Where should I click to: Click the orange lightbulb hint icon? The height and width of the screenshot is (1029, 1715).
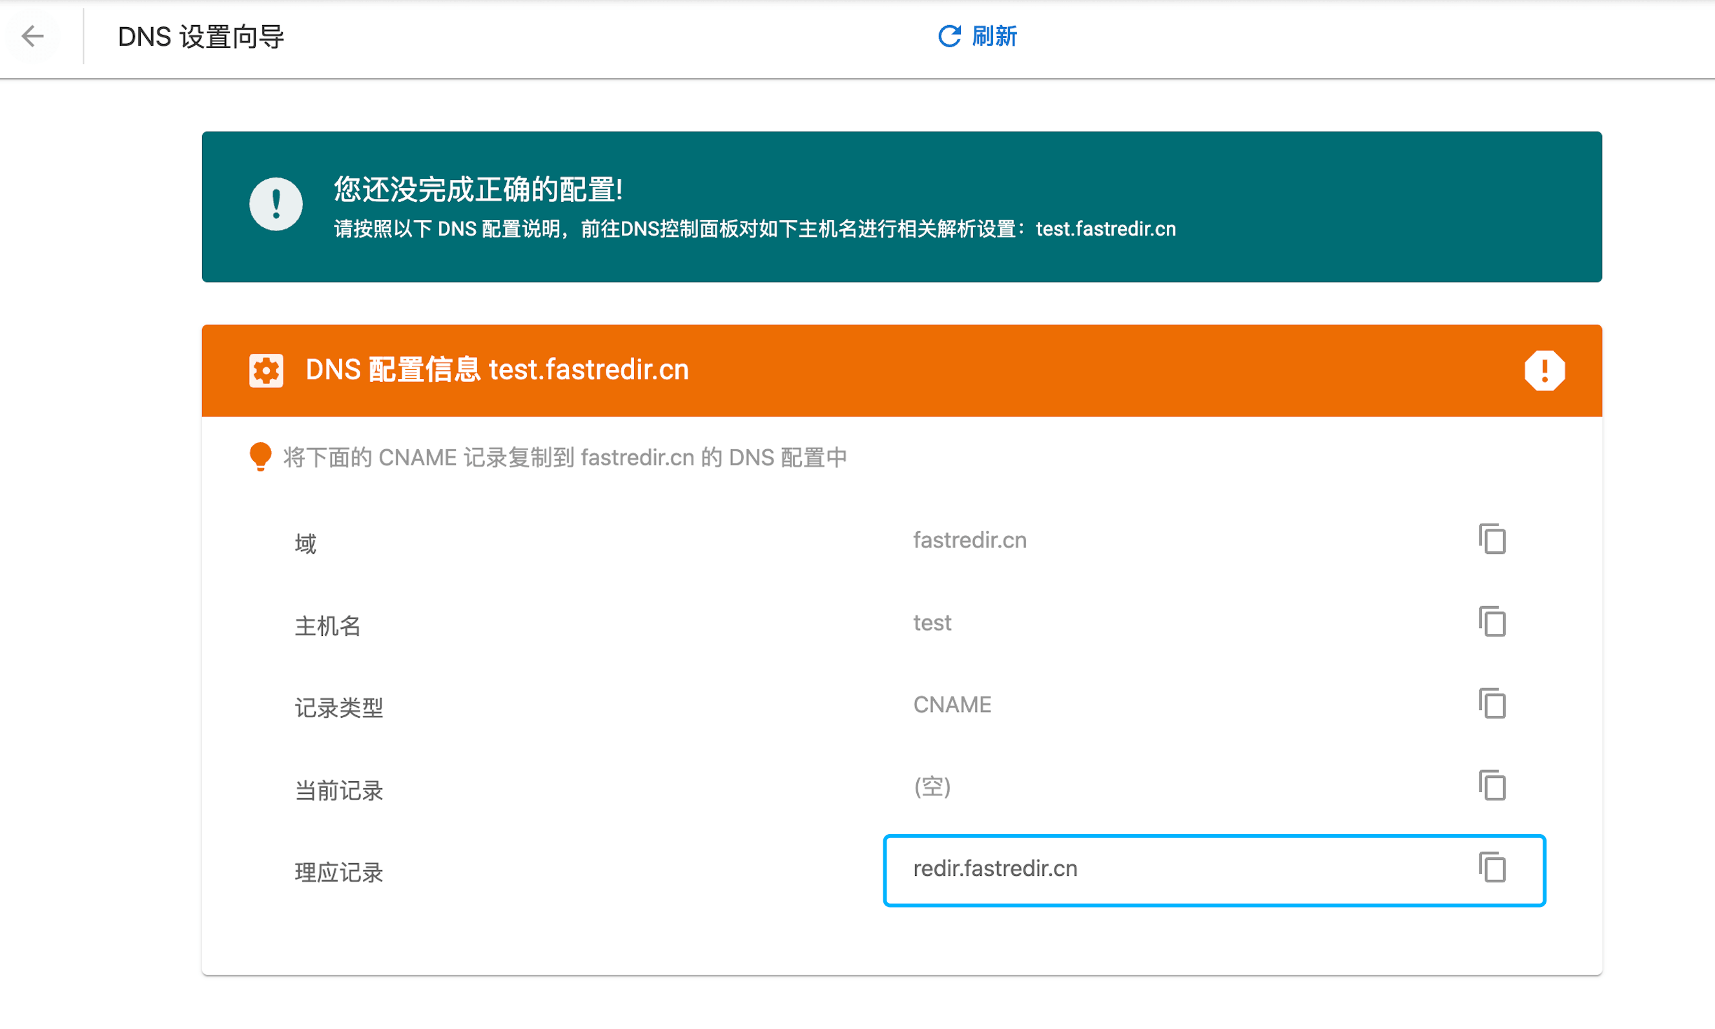(260, 457)
